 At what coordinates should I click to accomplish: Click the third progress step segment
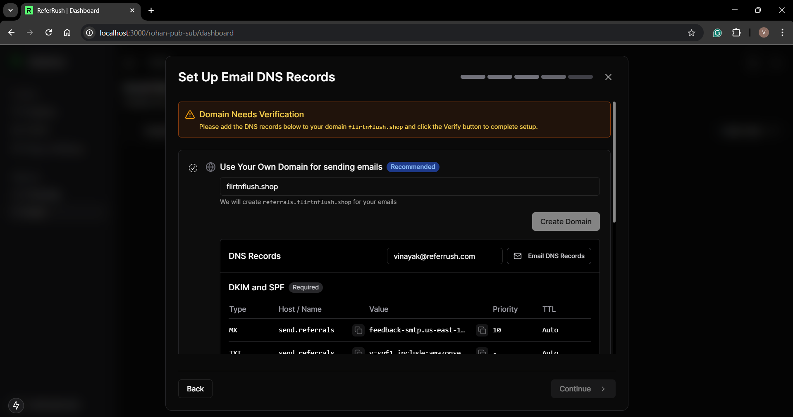527,77
